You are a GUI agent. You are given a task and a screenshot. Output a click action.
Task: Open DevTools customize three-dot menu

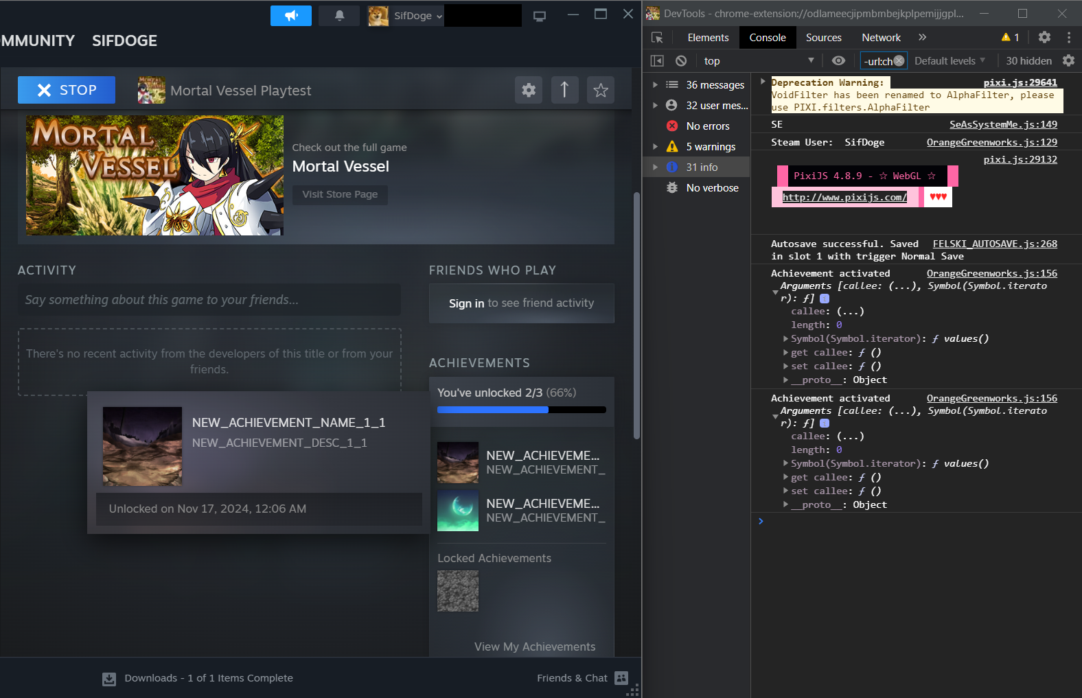tap(1069, 38)
